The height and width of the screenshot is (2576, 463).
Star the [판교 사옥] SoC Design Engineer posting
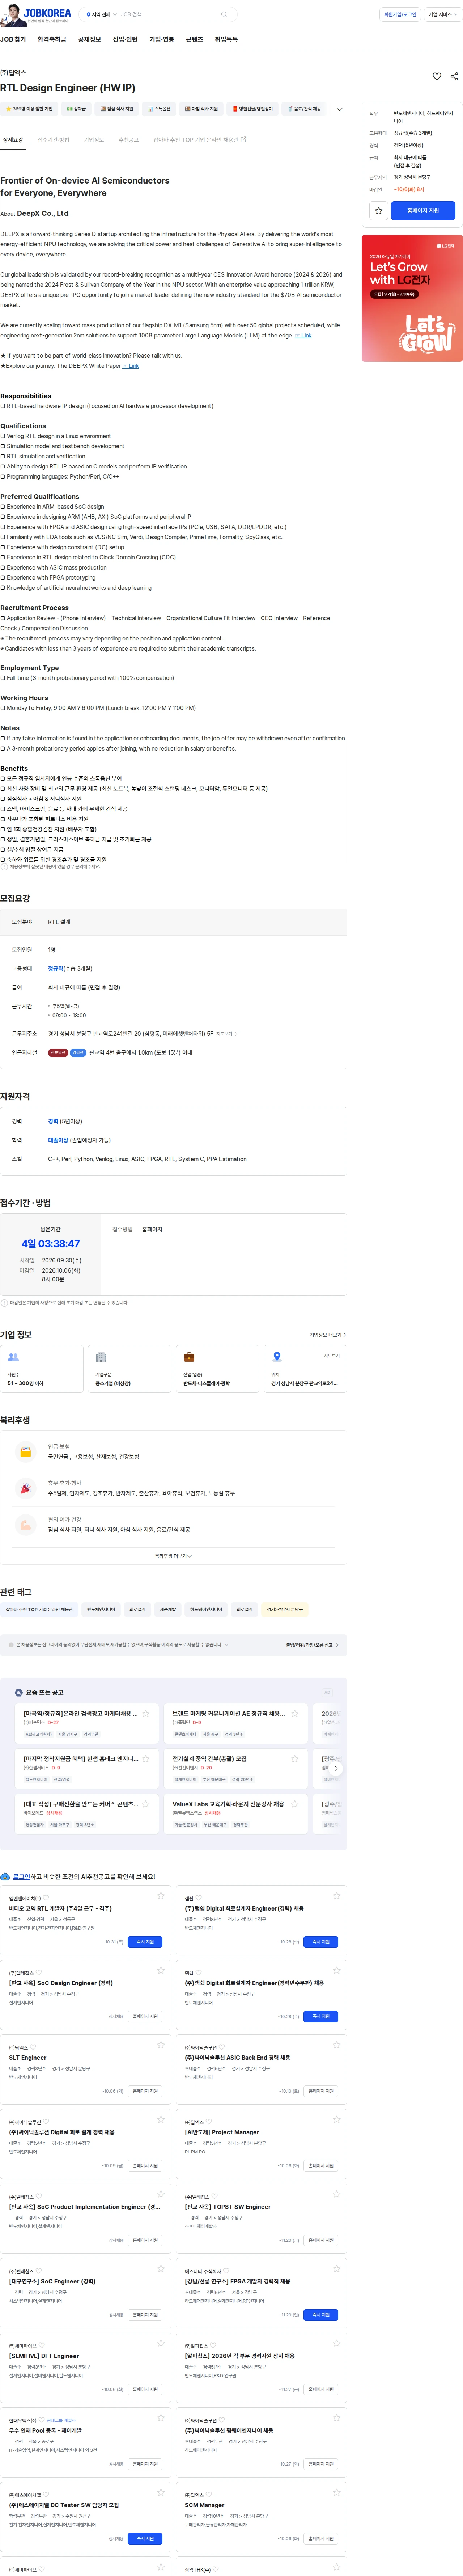tap(161, 1970)
